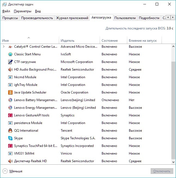Expand the Catalyst Control Center entry

[4, 47]
